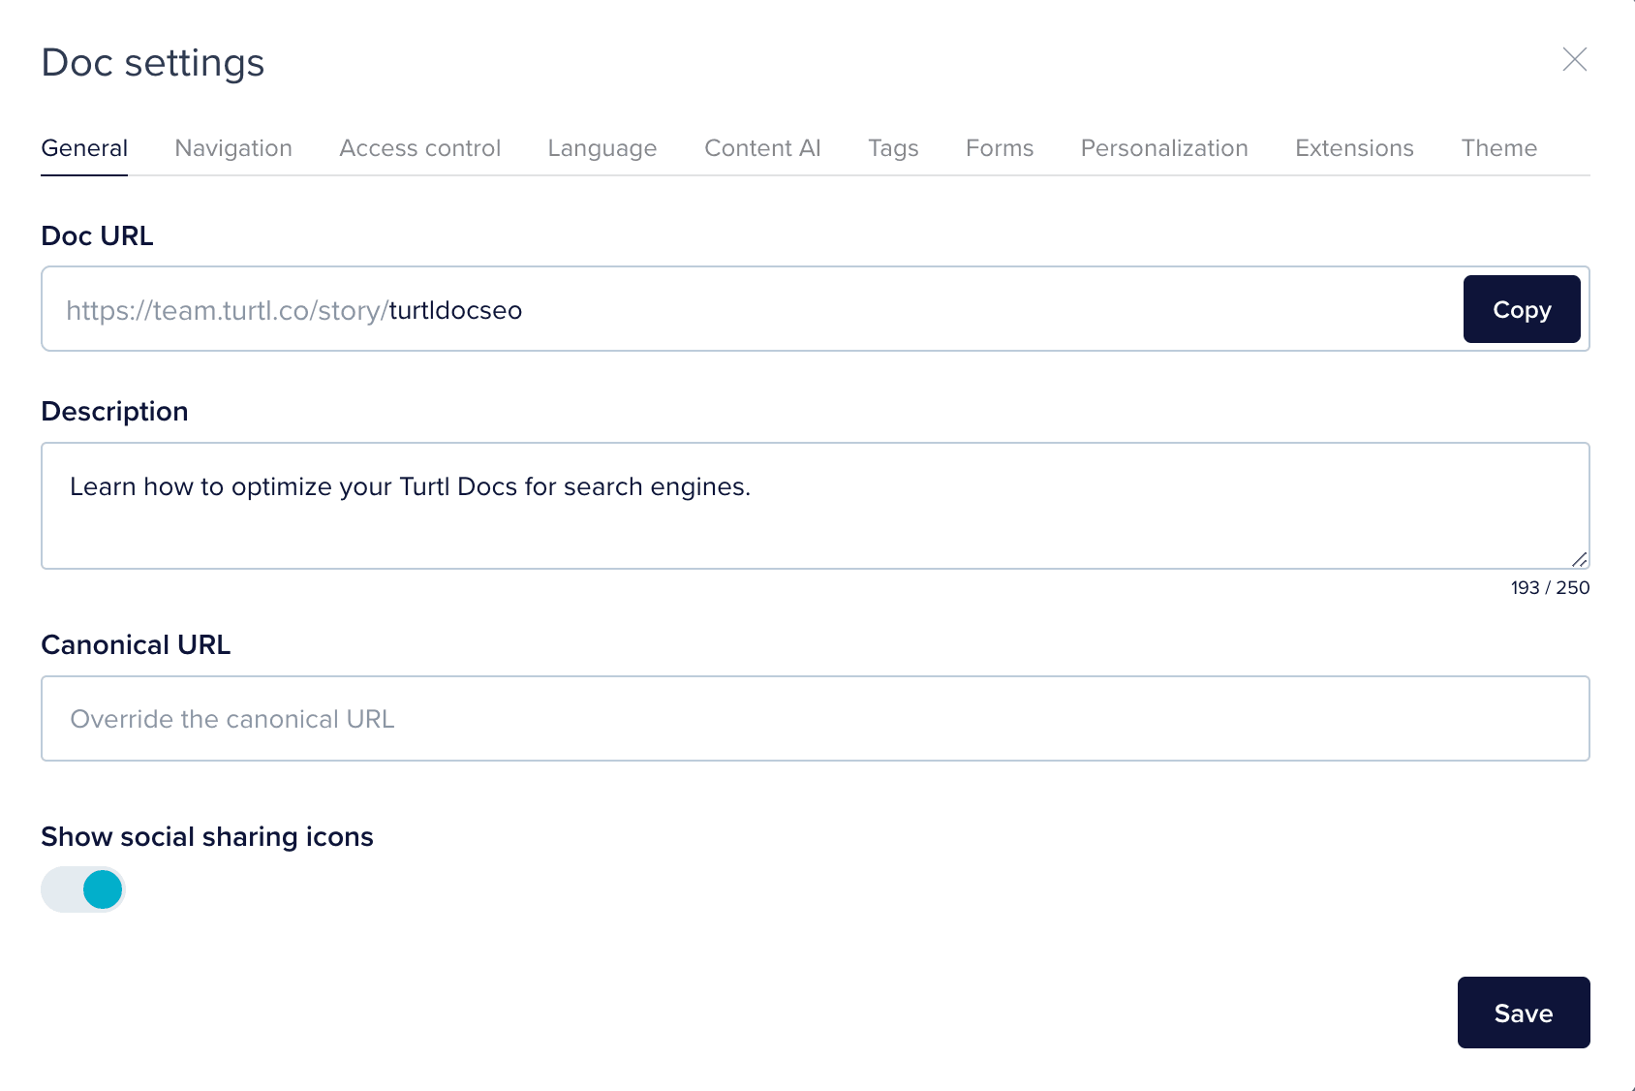This screenshot has width=1635, height=1091.
Task: Copy the Doc URL
Action: pyautogui.click(x=1522, y=309)
